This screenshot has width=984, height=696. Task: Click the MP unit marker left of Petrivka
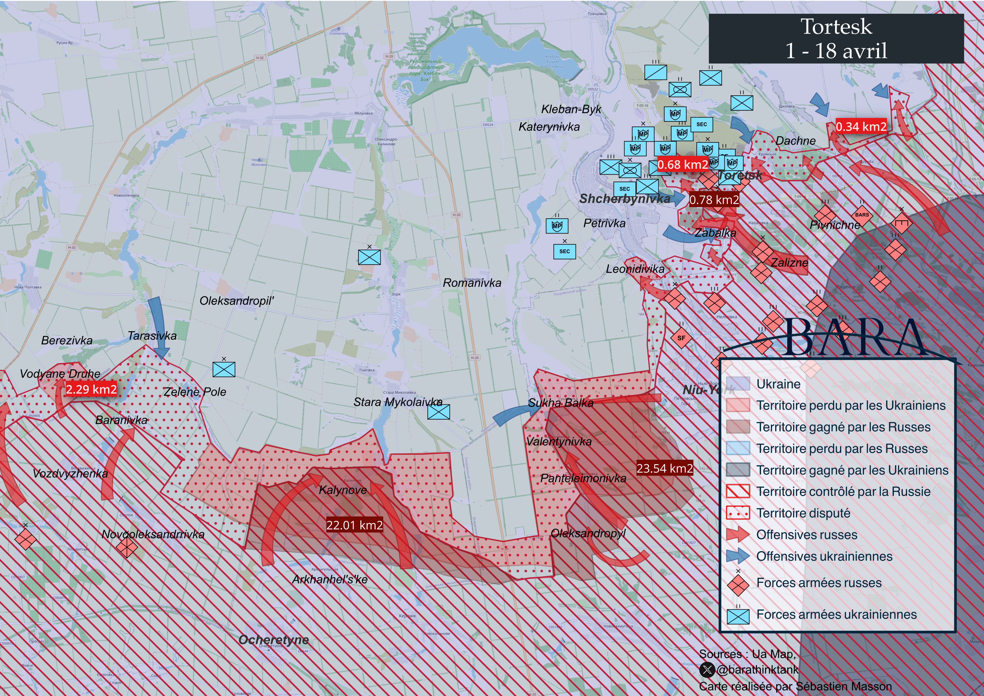(x=557, y=225)
